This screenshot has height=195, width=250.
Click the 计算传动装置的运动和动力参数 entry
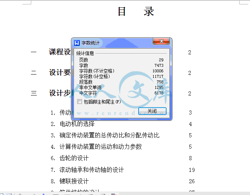101,147
